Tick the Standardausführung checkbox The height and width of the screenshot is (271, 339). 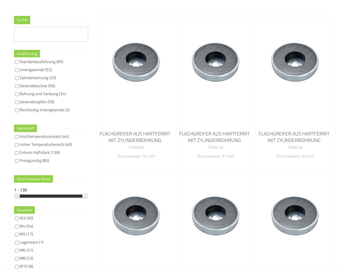pyautogui.click(x=17, y=62)
